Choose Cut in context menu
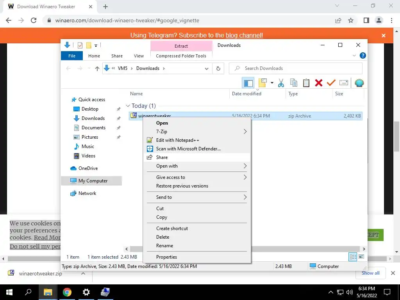The image size is (400, 300). [197, 209]
